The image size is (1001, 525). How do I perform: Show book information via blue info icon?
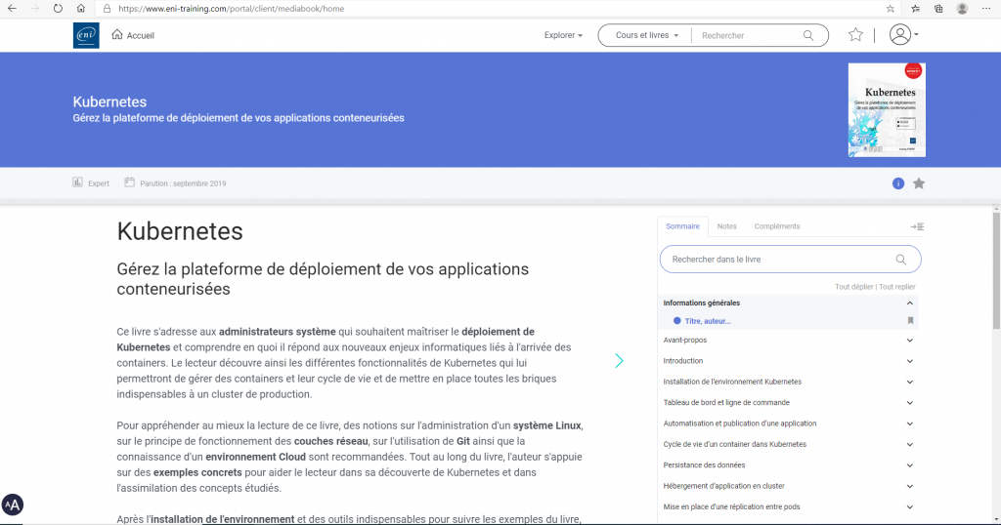click(898, 183)
